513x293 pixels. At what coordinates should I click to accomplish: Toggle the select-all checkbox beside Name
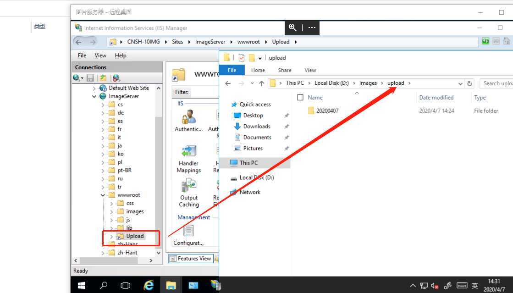(x=300, y=98)
